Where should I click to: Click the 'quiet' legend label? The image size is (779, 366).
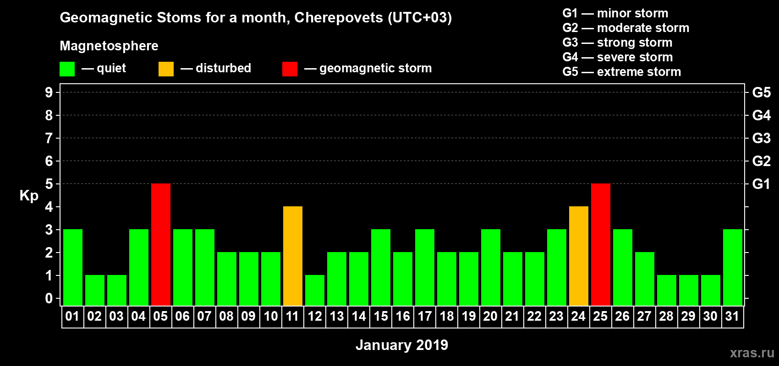pyautogui.click(x=111, y=68)
